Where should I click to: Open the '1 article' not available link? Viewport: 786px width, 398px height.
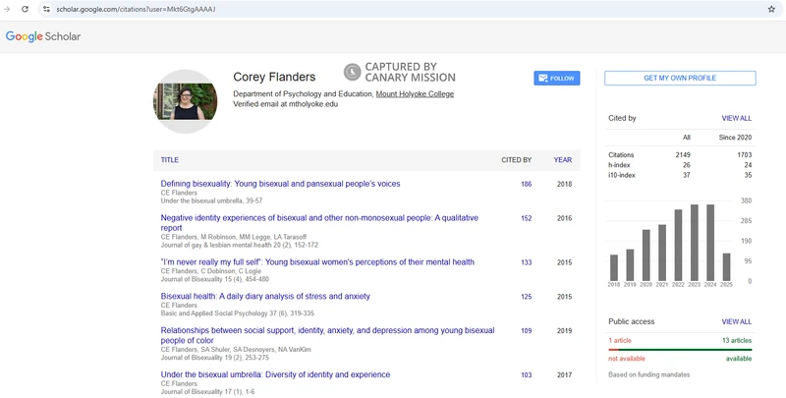tap(620, 340)
